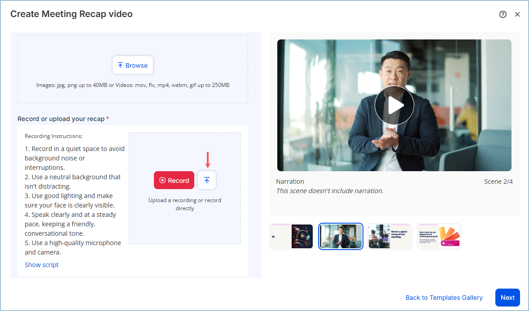Image resolution: width=529 pixels, height=311 pixels.
Task: Expand the script via Show script
Action: tap(42, 265)
